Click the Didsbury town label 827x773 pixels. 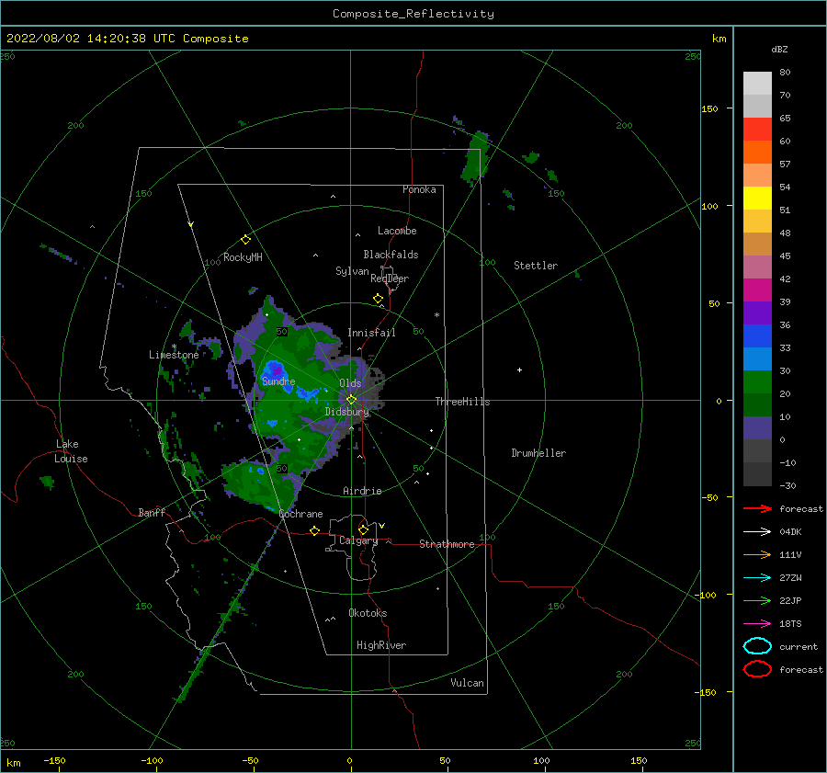coord(346,412)
